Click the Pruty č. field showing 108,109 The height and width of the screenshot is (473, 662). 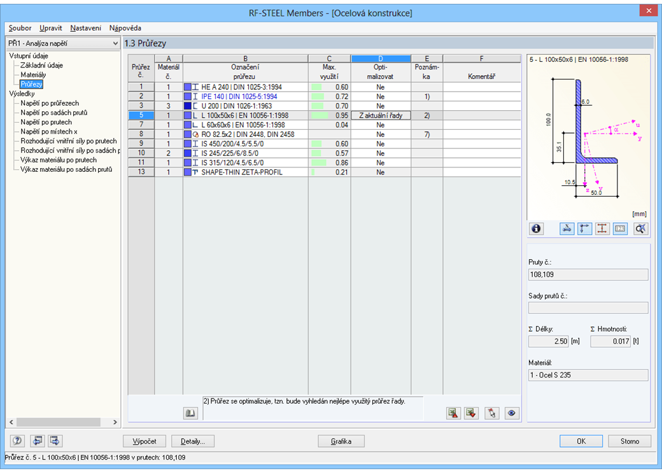[x=588, y=274]
